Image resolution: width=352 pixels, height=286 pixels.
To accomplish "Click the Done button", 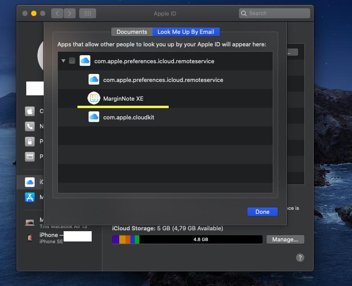I will coord(262,212).
